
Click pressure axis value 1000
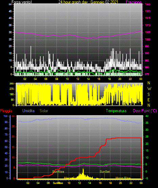tap(148, 39)
